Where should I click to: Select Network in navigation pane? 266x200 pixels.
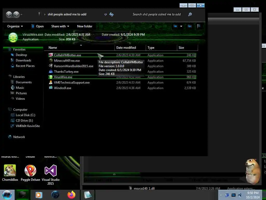click(x=19, y=137)
